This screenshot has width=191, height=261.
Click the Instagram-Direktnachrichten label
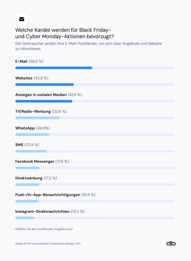point(42,211)
